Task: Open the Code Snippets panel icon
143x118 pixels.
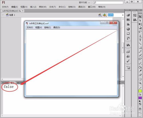Action: point(128,52)
